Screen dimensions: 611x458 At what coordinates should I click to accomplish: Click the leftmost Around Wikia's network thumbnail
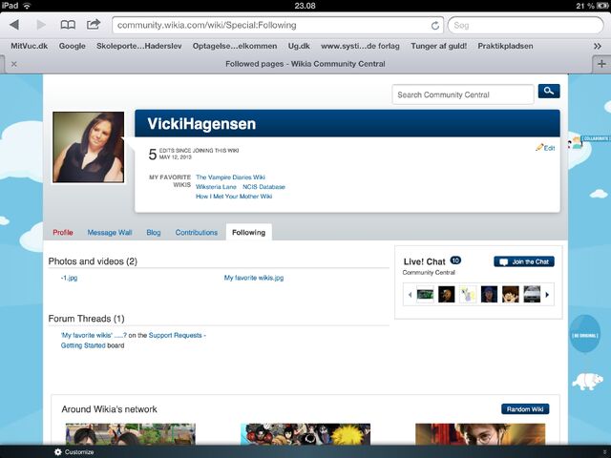coord(131,434)
